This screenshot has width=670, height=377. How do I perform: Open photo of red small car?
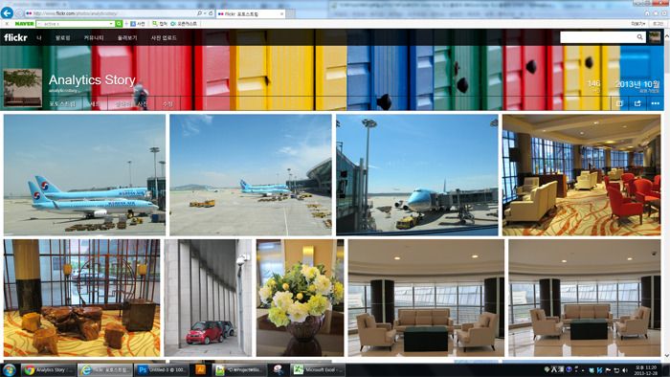point(208,298)
